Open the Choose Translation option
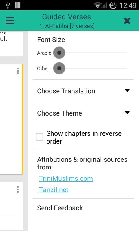Image resolution: width=139 pixels, height=231 pixels. click(83, 91)
